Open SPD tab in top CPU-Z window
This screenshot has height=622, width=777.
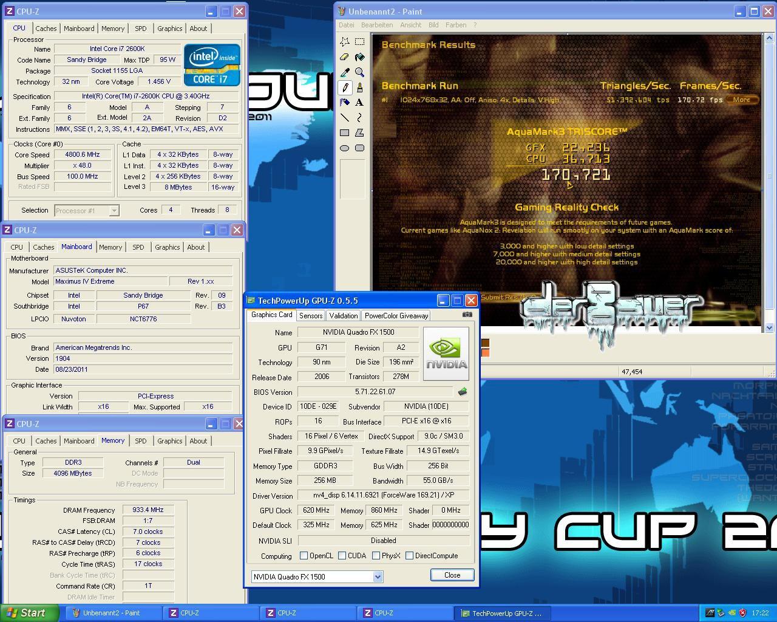pyautogui.click(x=140, y=29)
